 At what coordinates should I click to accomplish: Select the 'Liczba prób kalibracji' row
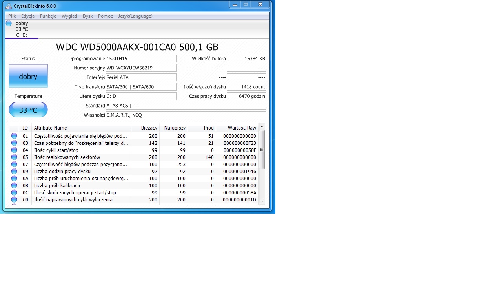(134, 185)
